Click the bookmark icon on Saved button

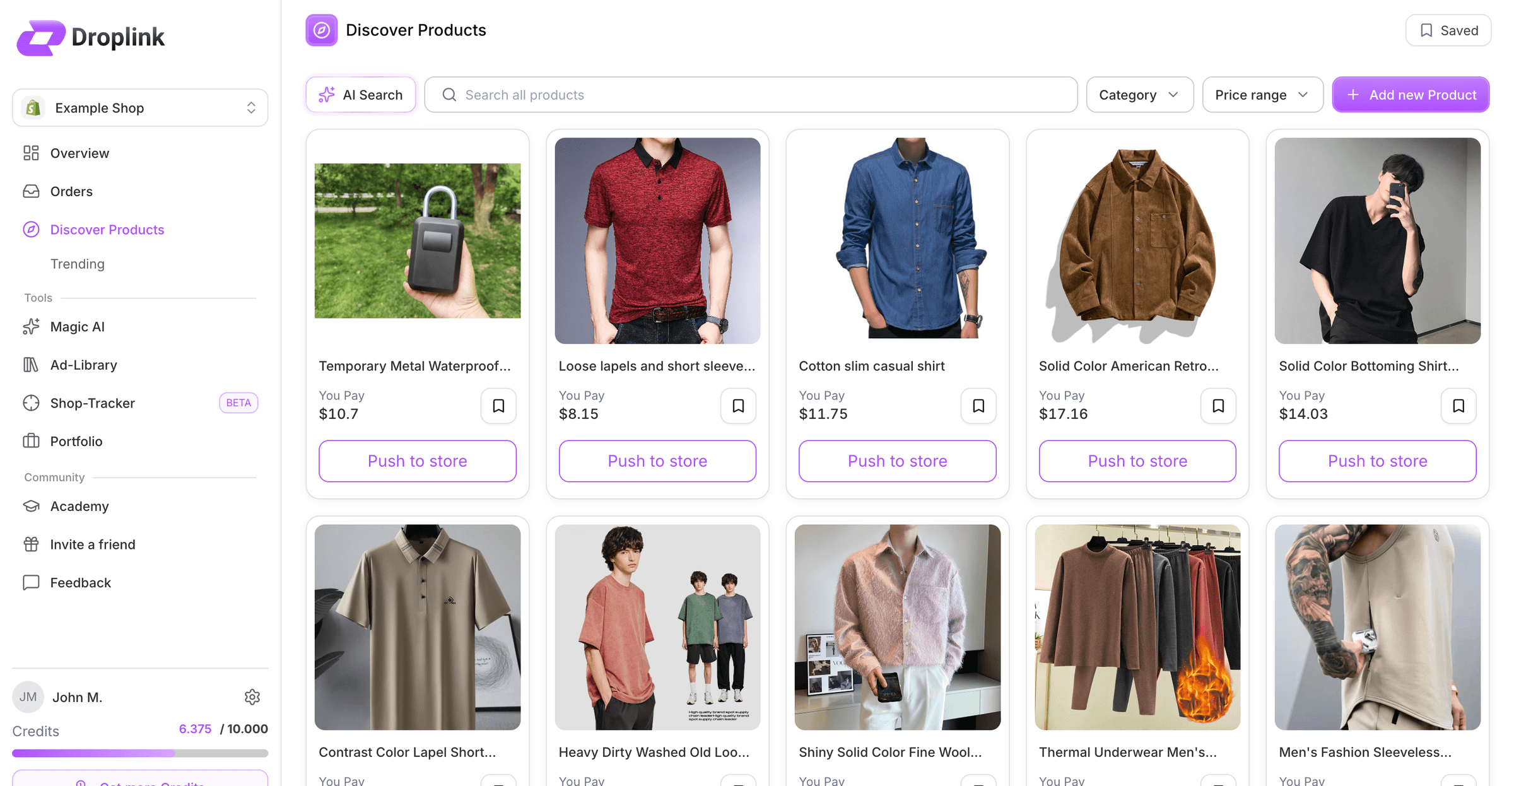coord(1426,30)
